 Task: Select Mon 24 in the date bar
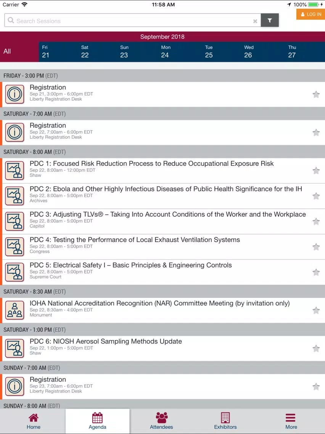tap(165, 52)
